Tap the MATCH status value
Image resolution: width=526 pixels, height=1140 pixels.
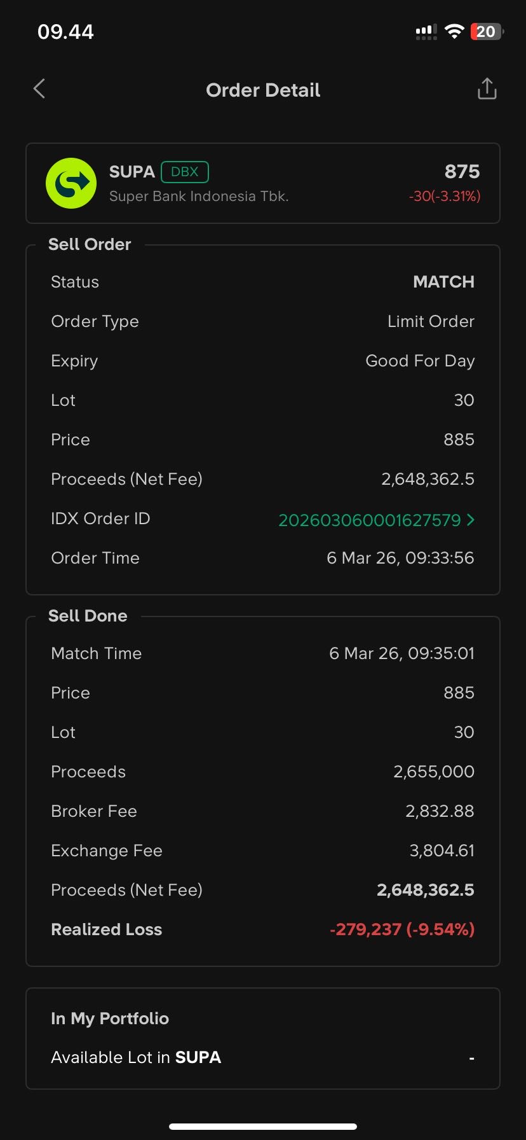443,282
